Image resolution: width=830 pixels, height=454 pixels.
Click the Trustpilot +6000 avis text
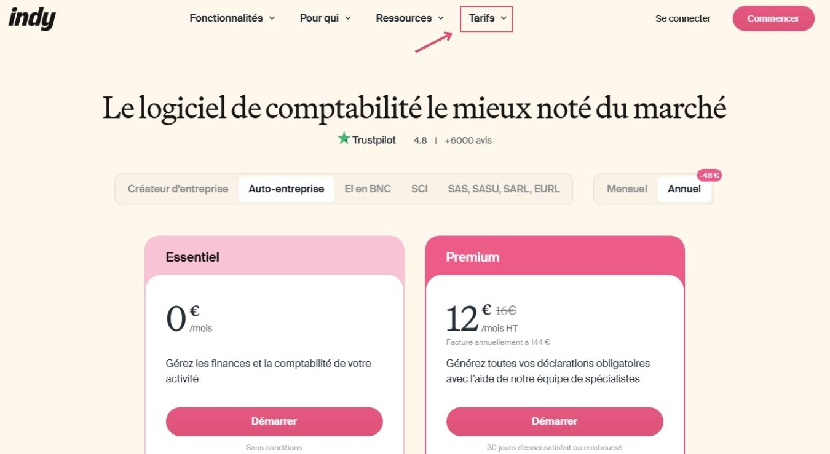[x=468, y=140]
